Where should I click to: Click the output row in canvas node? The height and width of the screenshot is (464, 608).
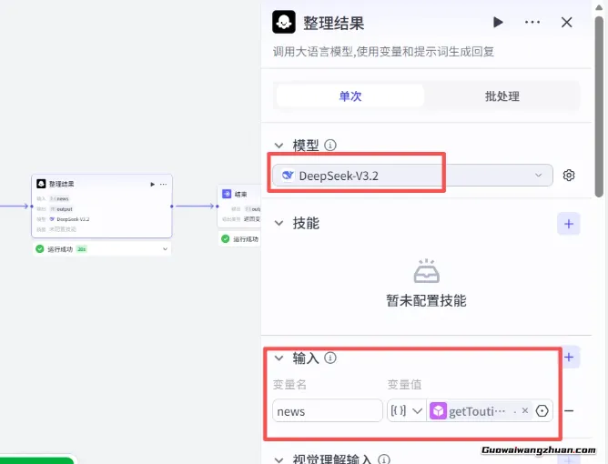(55, 209)
